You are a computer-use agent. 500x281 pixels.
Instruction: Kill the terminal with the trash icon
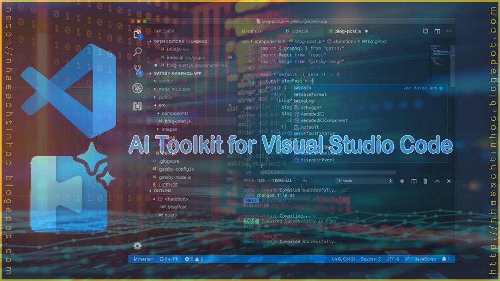click(425, 181)
